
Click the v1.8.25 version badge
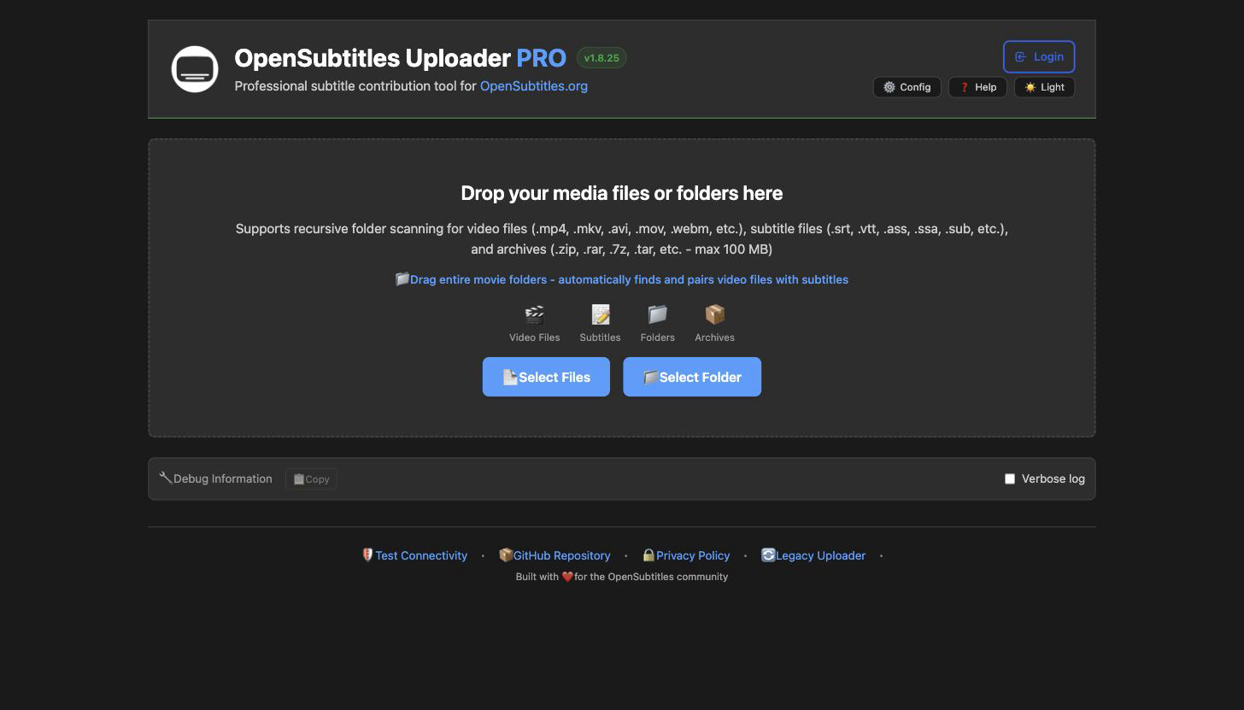tap(601, 58)
